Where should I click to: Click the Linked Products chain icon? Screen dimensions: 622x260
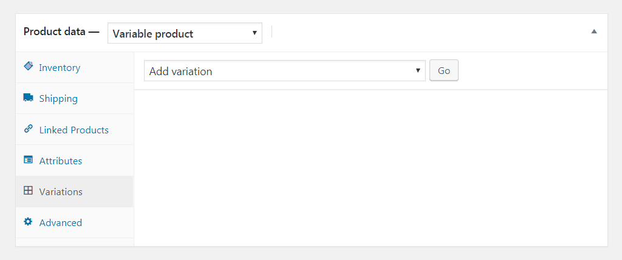pos(28,129)
